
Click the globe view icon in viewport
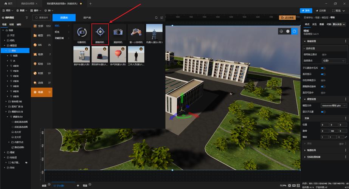tap(281, 31)
